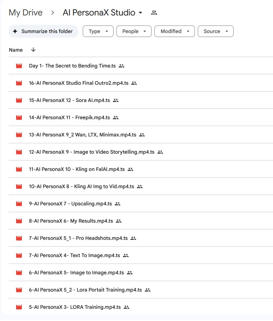The image size is (273, 321).
Task: Click the shared icon next to Day 1- The Secret to Bending Time.ts
Action: (121, 66)
